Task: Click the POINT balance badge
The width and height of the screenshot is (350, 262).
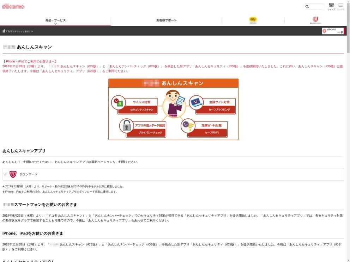Action: (x=332, y=31)
